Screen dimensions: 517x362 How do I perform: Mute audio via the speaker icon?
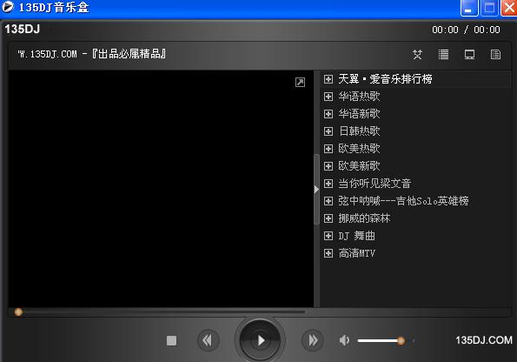(x=344, y=340)
